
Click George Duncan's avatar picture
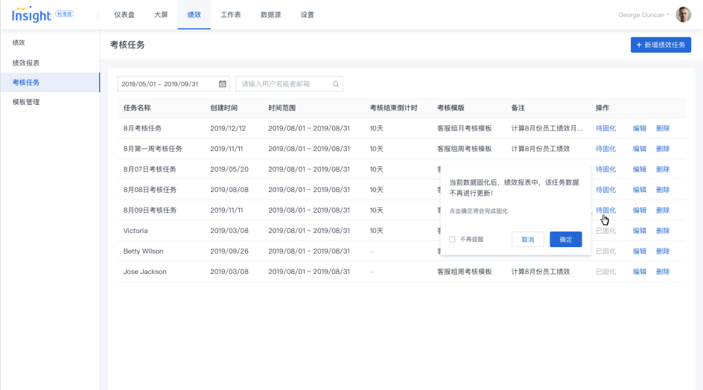point(683,15)
